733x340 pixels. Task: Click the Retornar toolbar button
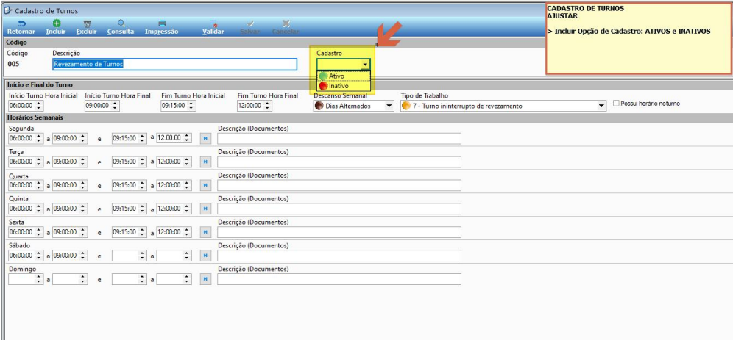coord(21,27)
